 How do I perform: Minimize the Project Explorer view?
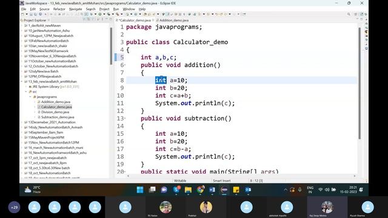pos(107,19)
